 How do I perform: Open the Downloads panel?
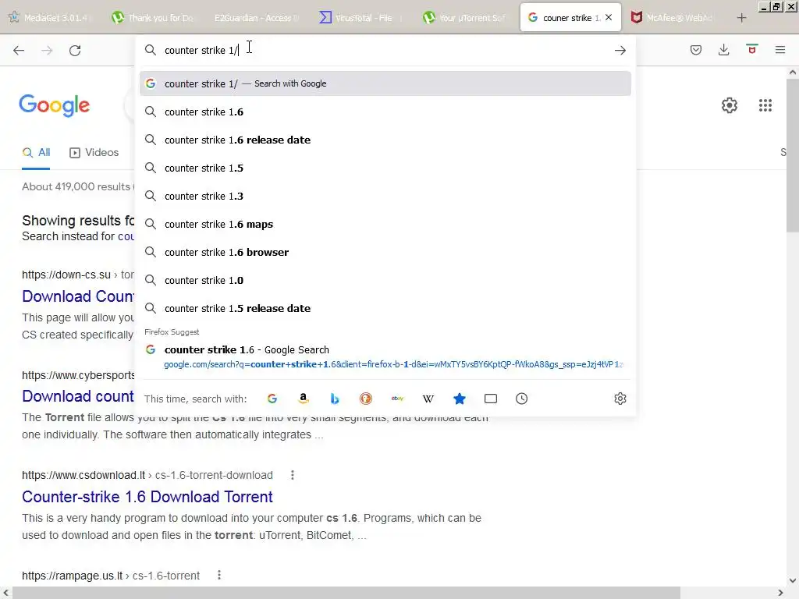(x=723, y=50)
